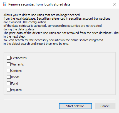Tick the Warrants checkbox
119x113 pixels.
coord(9,64)
